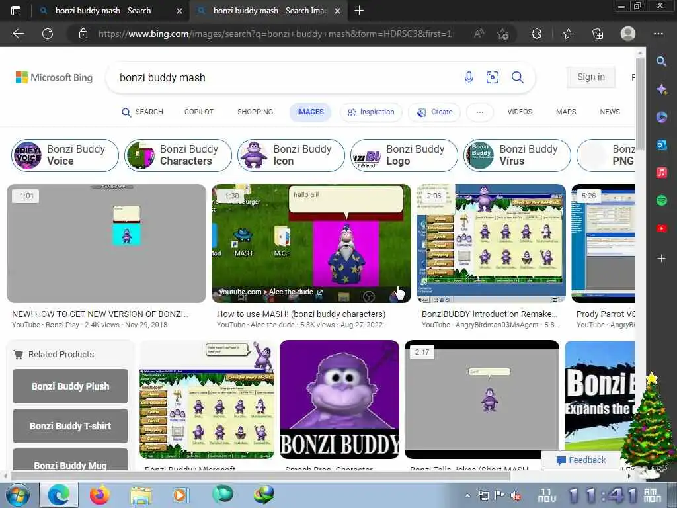This screenshot has width=677, height=508.
Task: Open the music note sidebar icon
Action: [x=661, y=173]
